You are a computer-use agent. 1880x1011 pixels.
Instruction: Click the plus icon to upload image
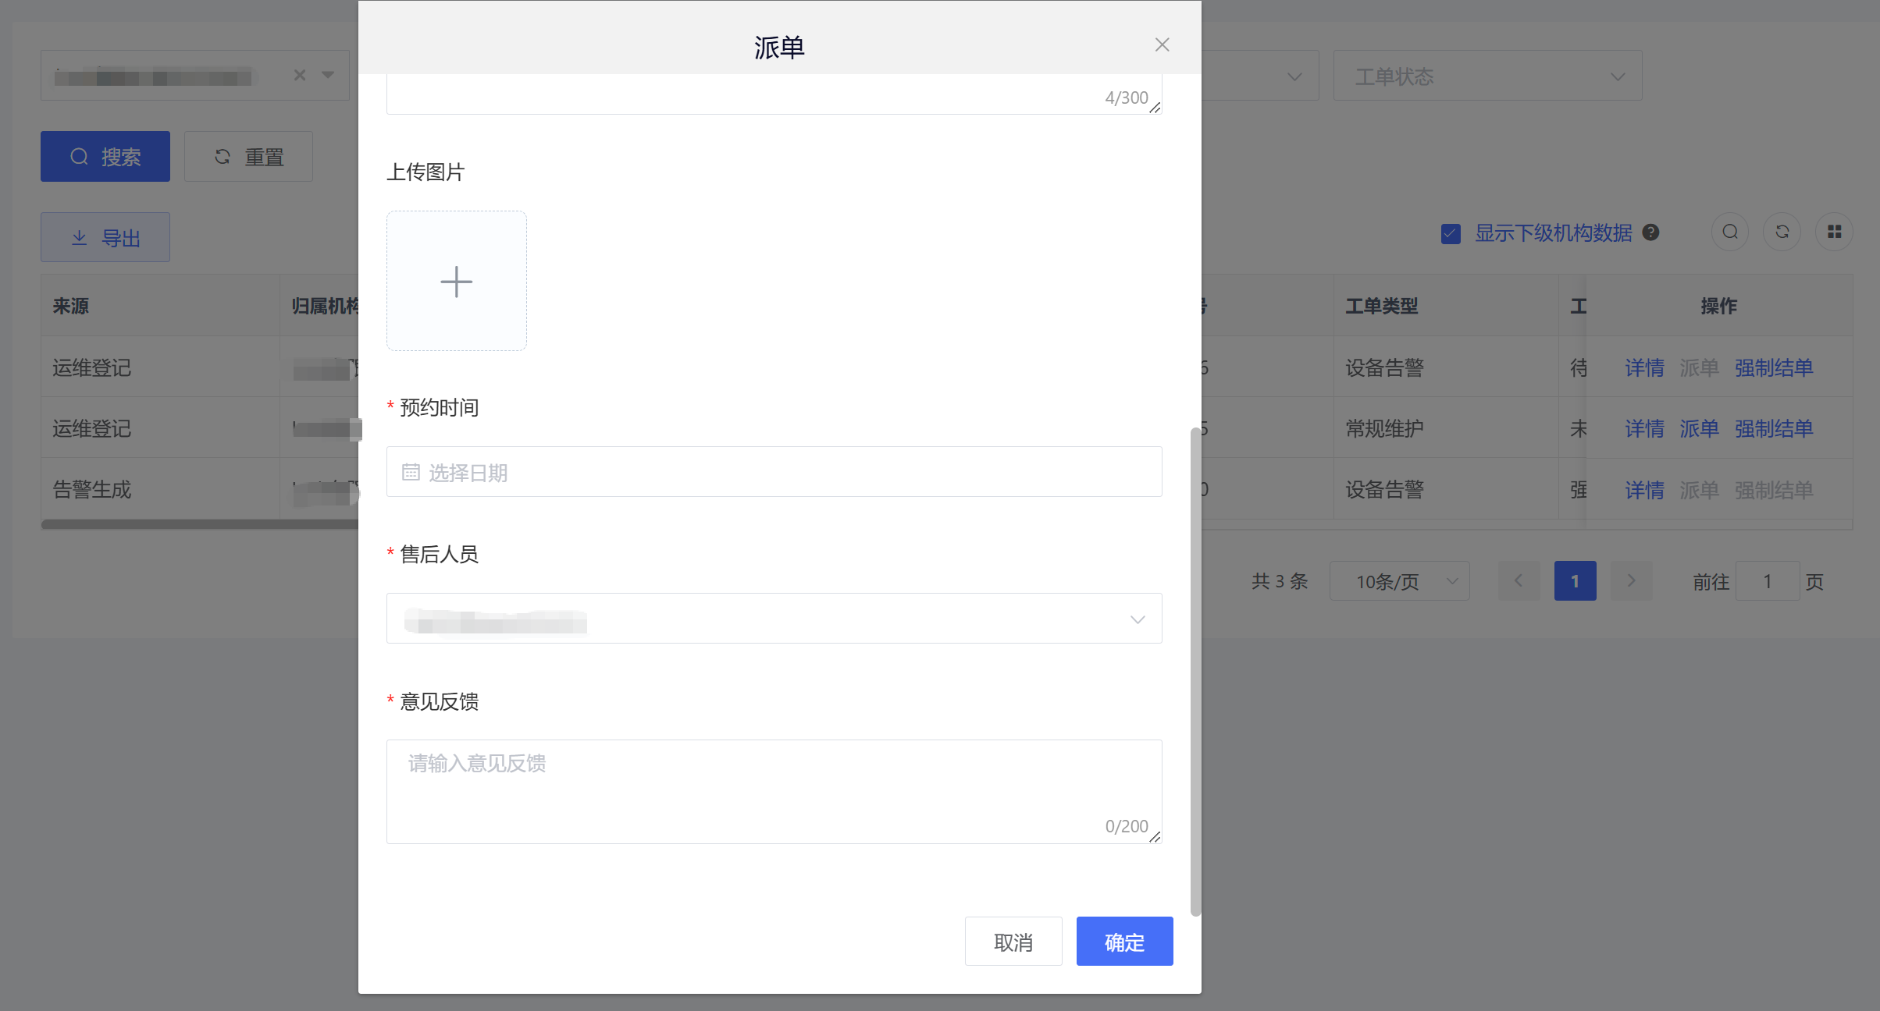click(x=456, y=281)
